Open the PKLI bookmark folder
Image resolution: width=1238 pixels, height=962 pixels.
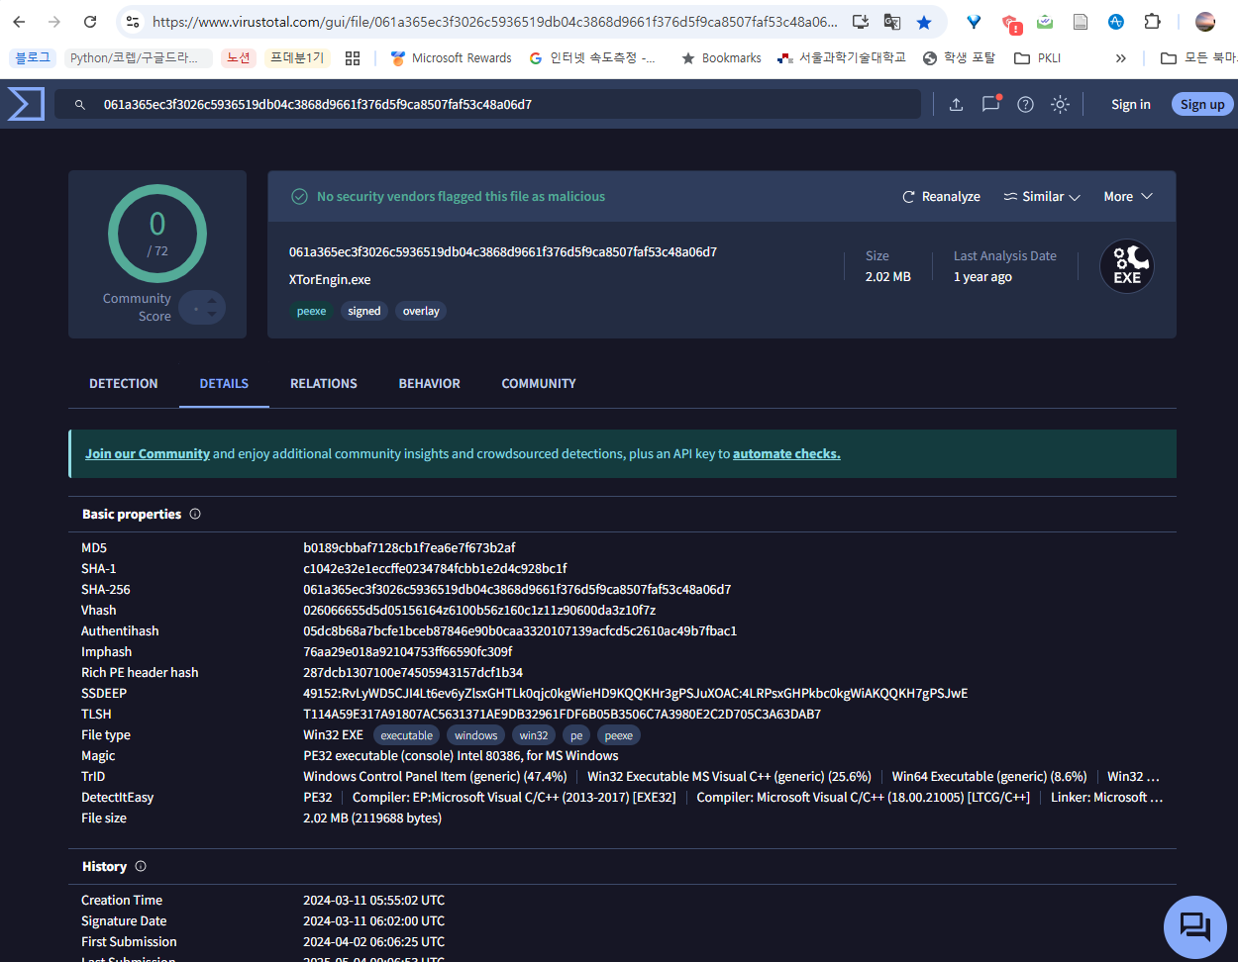coord(1038,58)
